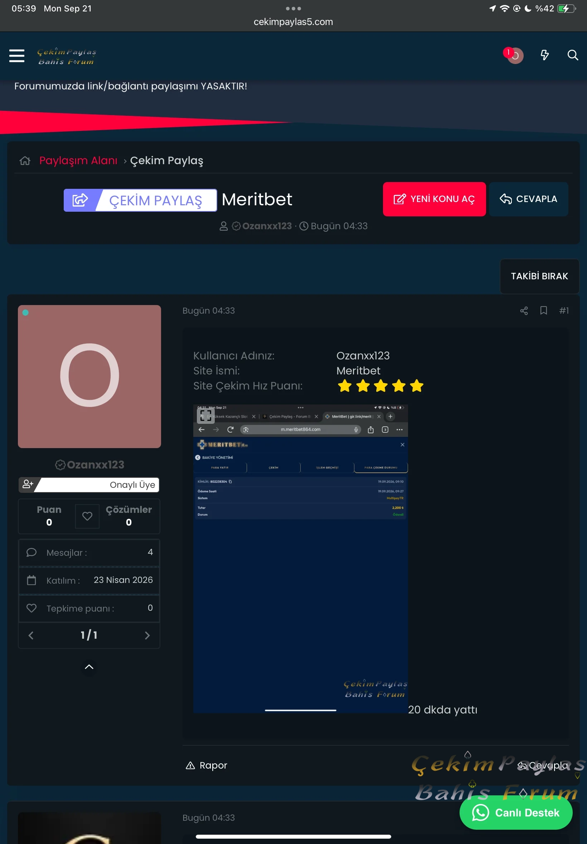Tap the status bar time 05:39
This screenshot has height=844, width=587.
pos(24,9)
